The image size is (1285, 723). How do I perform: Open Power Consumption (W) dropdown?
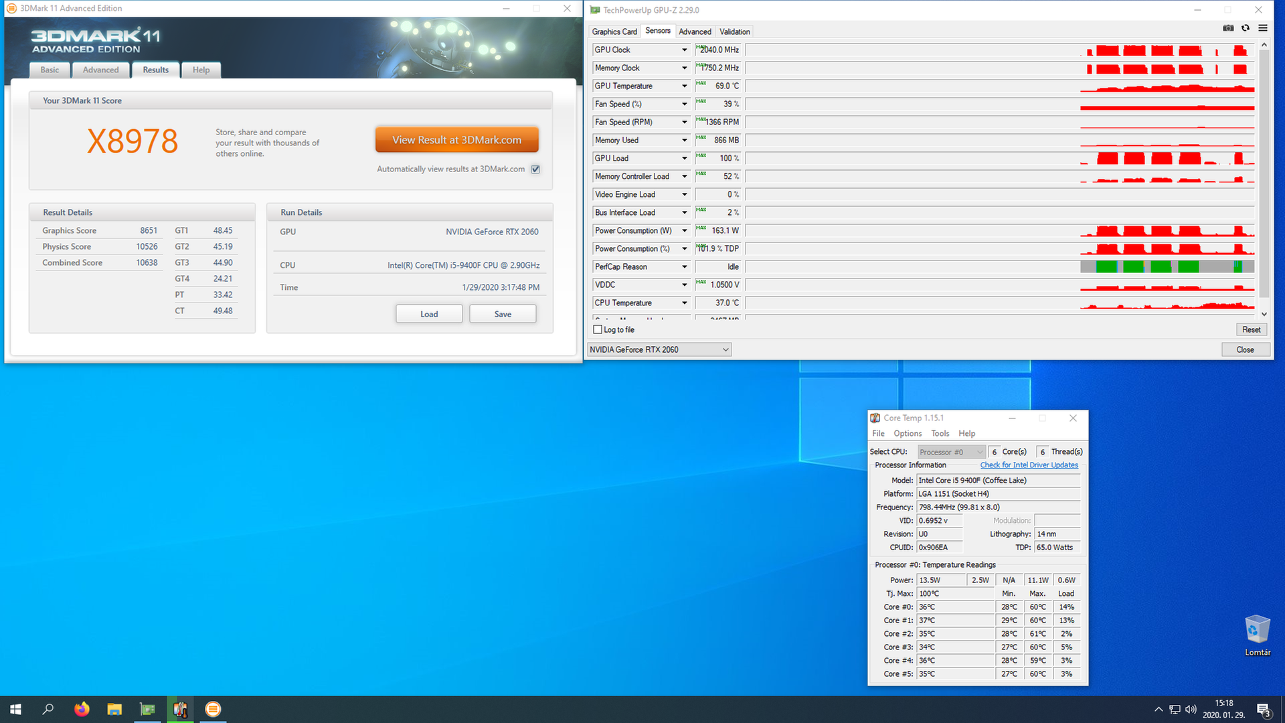(684, 230)
